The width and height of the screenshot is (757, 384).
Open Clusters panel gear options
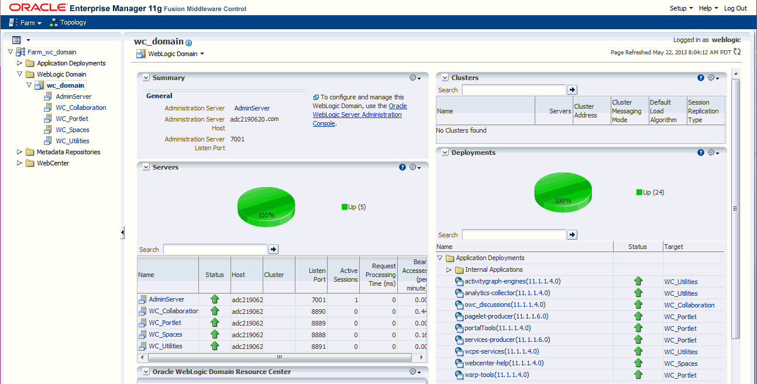click(713, 78)
